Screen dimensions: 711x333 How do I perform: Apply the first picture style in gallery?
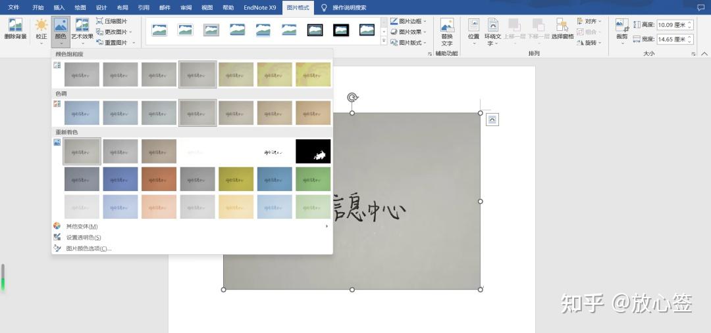159,30
